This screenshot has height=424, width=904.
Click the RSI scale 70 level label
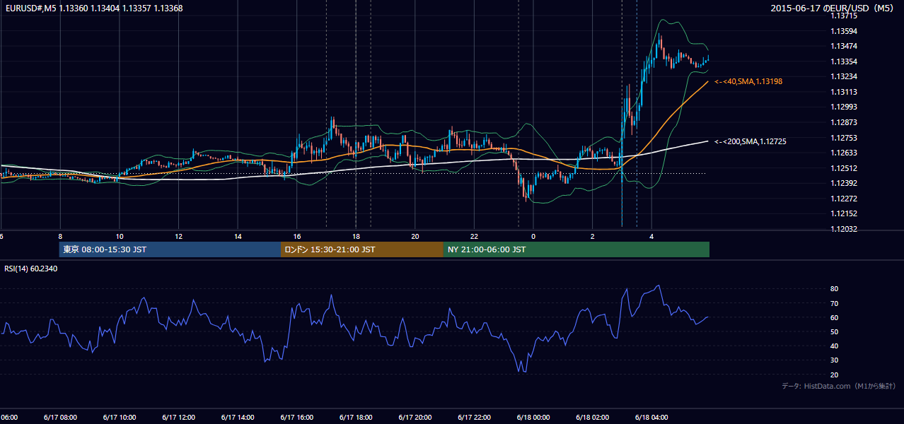pyautogui.click(x=834, y=303)
